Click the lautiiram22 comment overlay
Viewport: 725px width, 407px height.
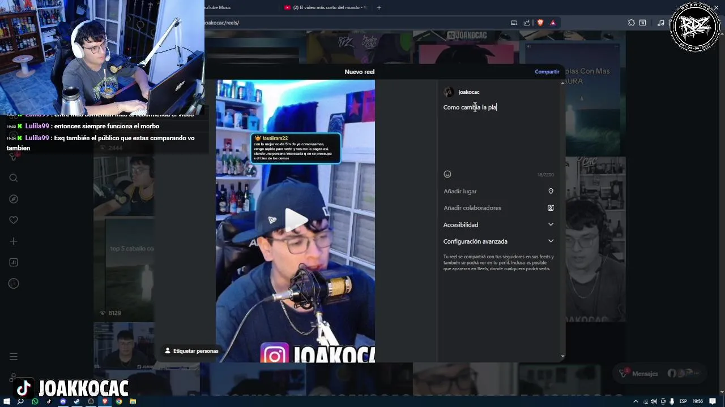coord(296,148)
